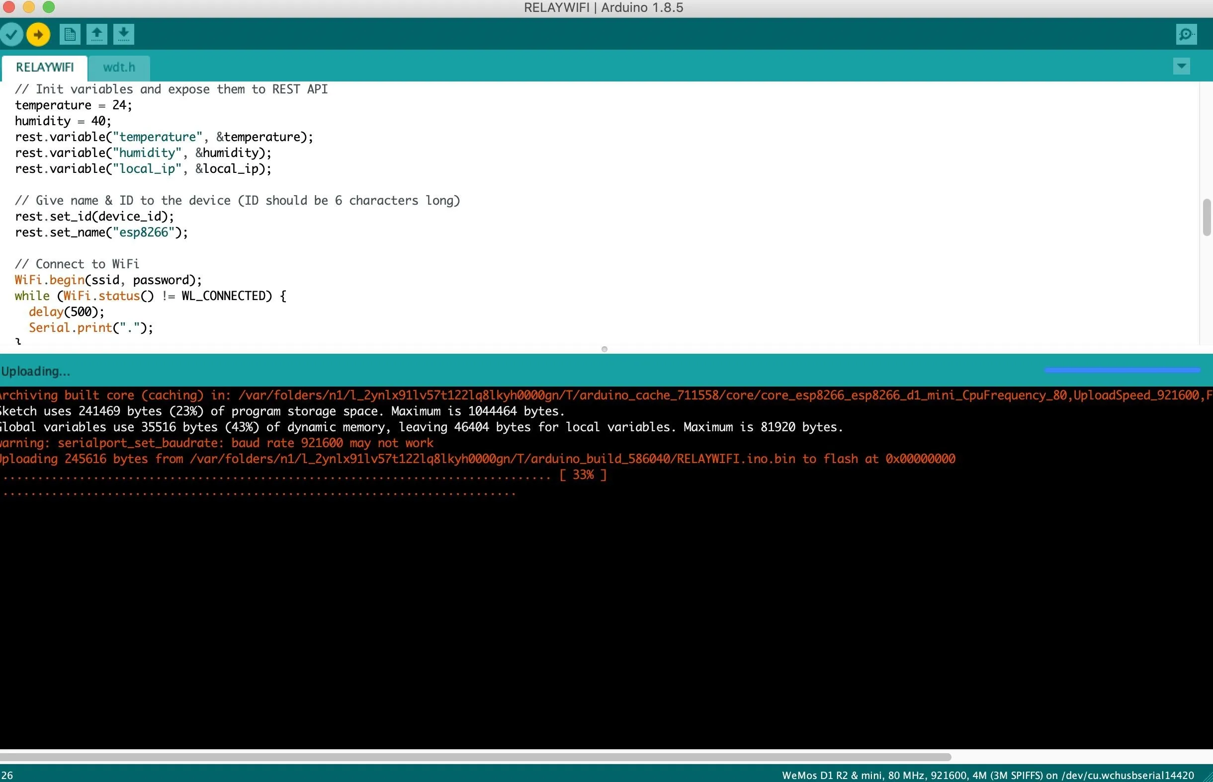This screenshot has height=782, width=1213.
Task: Click the editor vertical scrollbar thumb
Action: 1207,217
